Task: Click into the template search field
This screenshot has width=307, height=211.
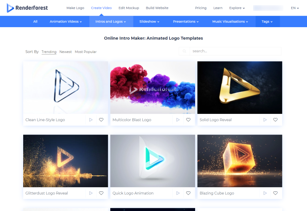Action: click(x=235, y=51)
